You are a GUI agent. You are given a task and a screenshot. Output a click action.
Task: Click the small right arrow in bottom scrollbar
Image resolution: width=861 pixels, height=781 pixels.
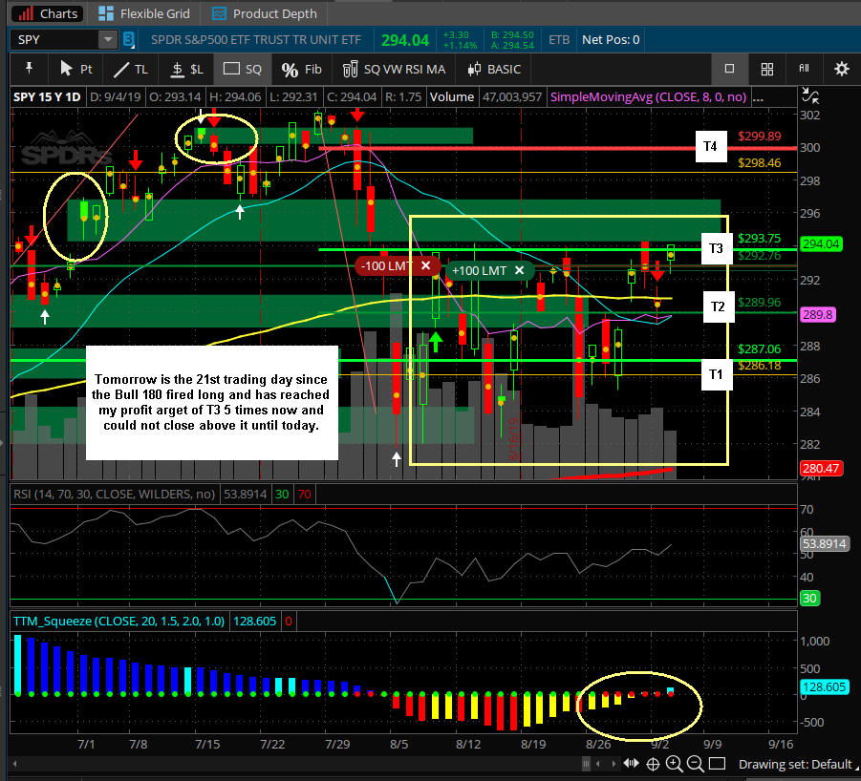613,764
